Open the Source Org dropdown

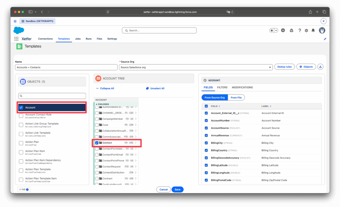[x=196, y=67]
